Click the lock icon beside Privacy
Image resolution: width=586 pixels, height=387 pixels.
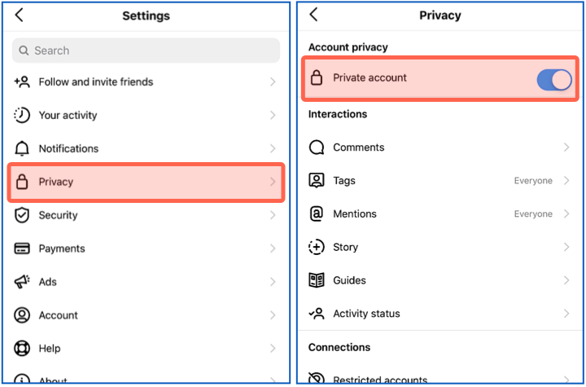pos(23,182)
